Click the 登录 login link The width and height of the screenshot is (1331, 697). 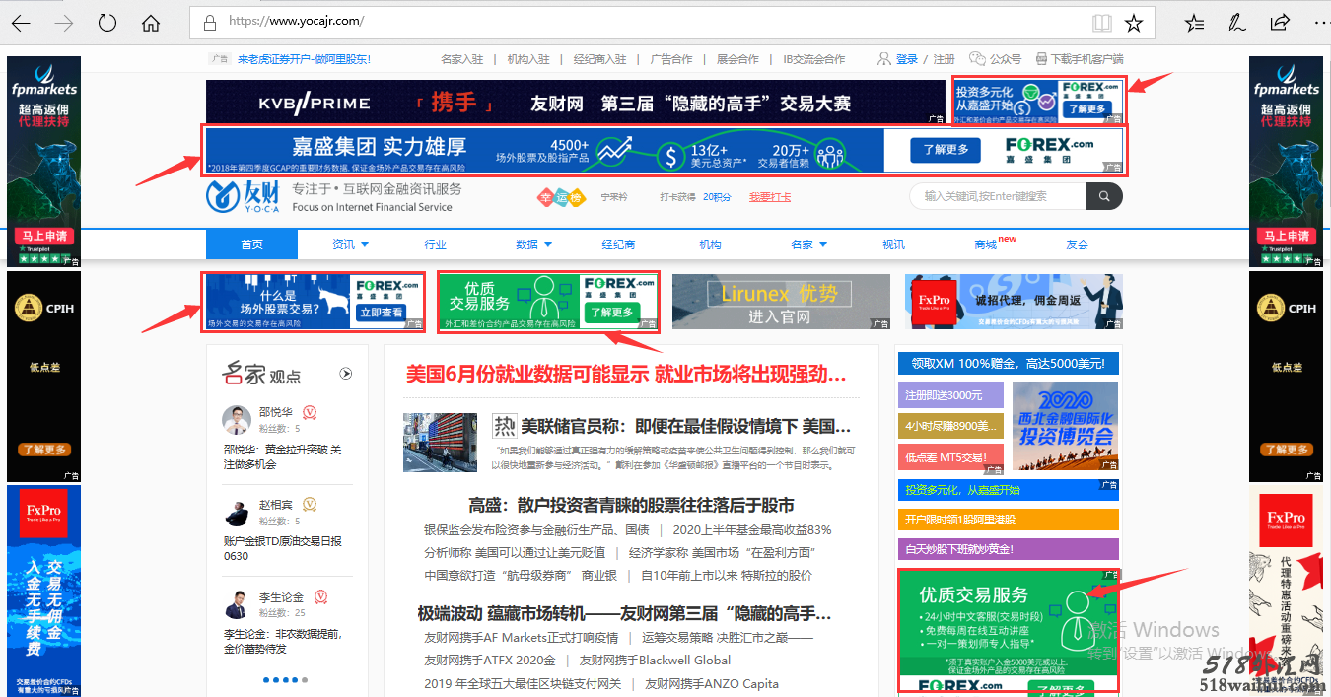(x=906, y=59)
